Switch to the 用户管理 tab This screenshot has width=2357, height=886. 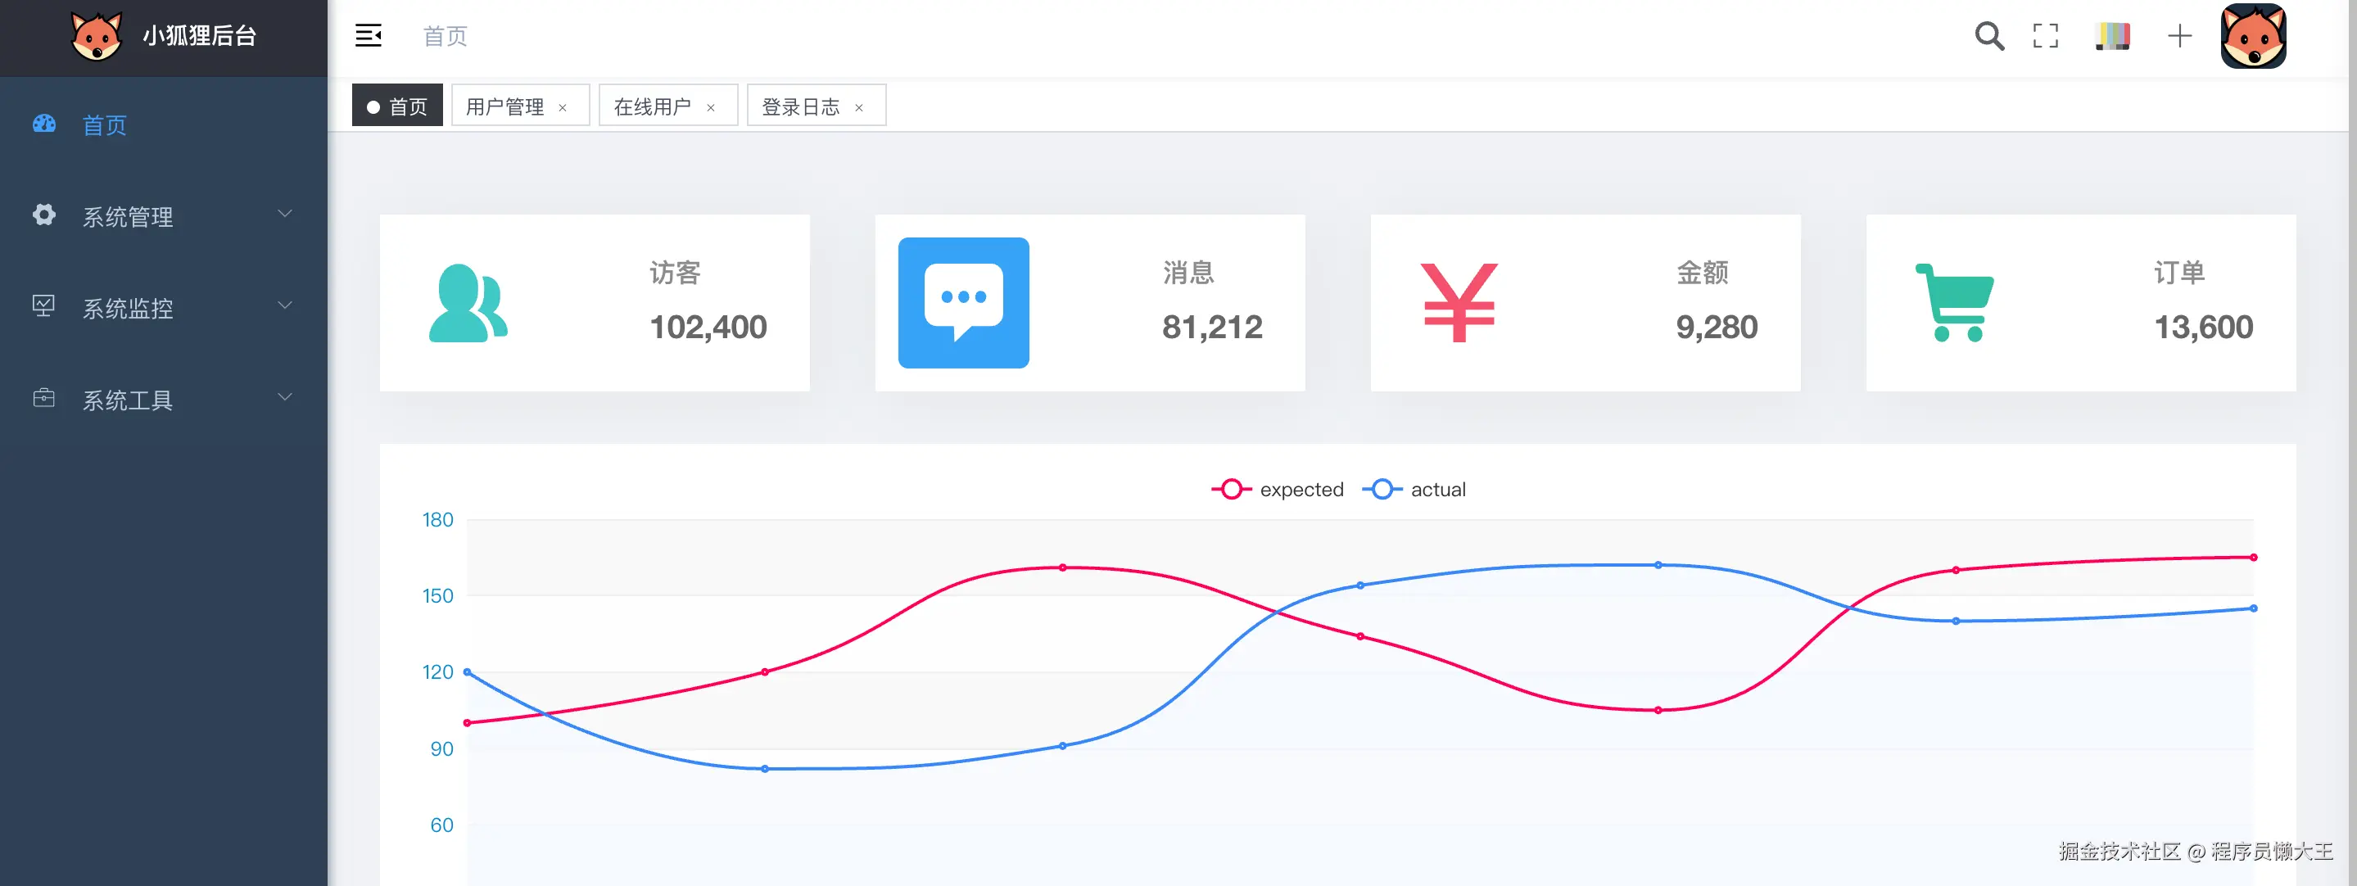(505, 106)
